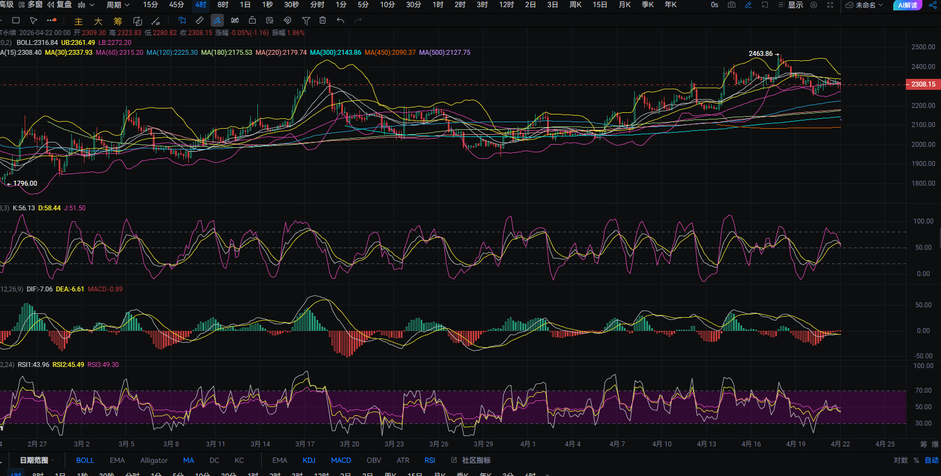941x476 pixels.
Task: Enter fullscreen chart mode icon
Action: click(830, 5)
